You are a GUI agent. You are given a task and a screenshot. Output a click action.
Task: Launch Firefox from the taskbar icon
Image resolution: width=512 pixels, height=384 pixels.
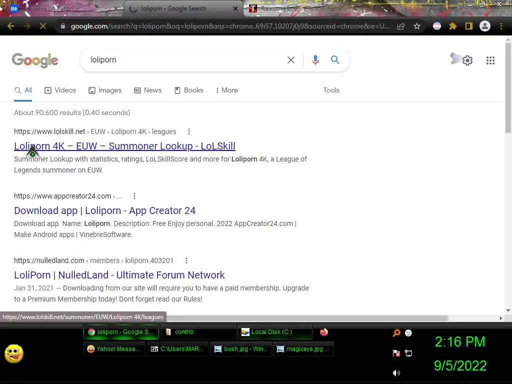[324, 332]
